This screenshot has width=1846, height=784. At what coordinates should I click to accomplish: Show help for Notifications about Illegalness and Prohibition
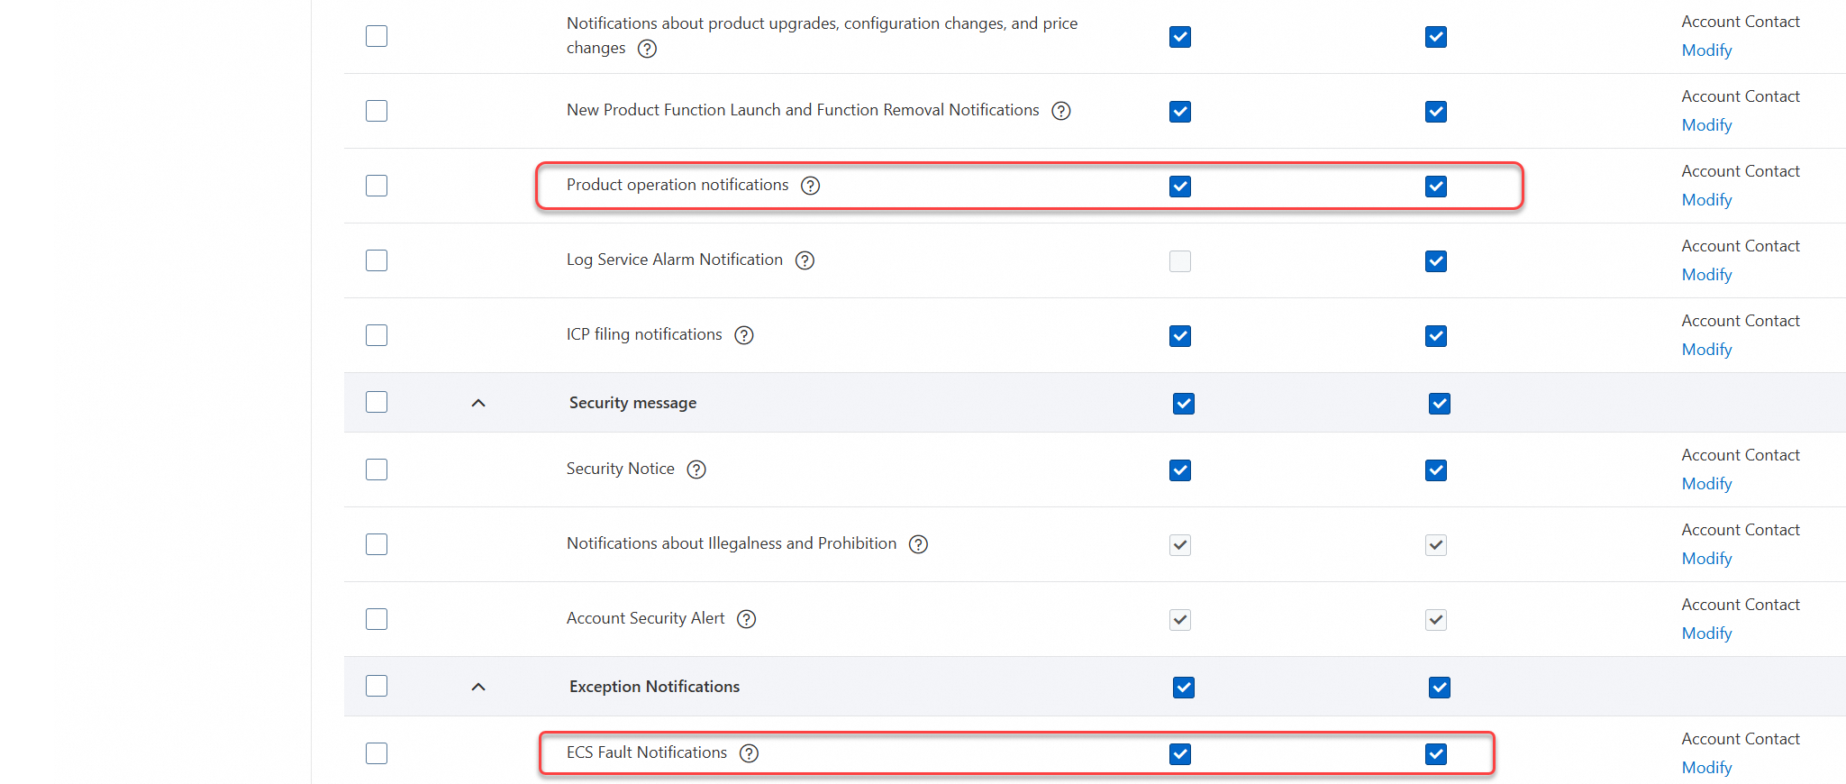tap(918, 544)
